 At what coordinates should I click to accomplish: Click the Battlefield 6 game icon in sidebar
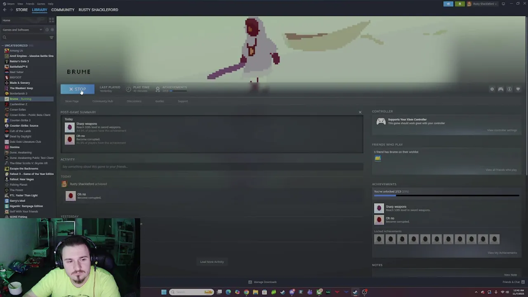[7, 67]
